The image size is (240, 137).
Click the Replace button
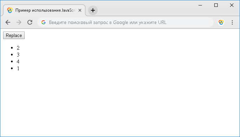[14, 35]
